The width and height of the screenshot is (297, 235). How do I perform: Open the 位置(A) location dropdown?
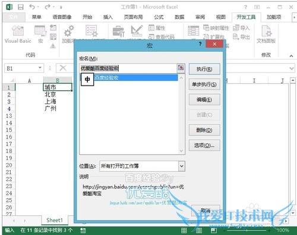(x=182, y=166)
